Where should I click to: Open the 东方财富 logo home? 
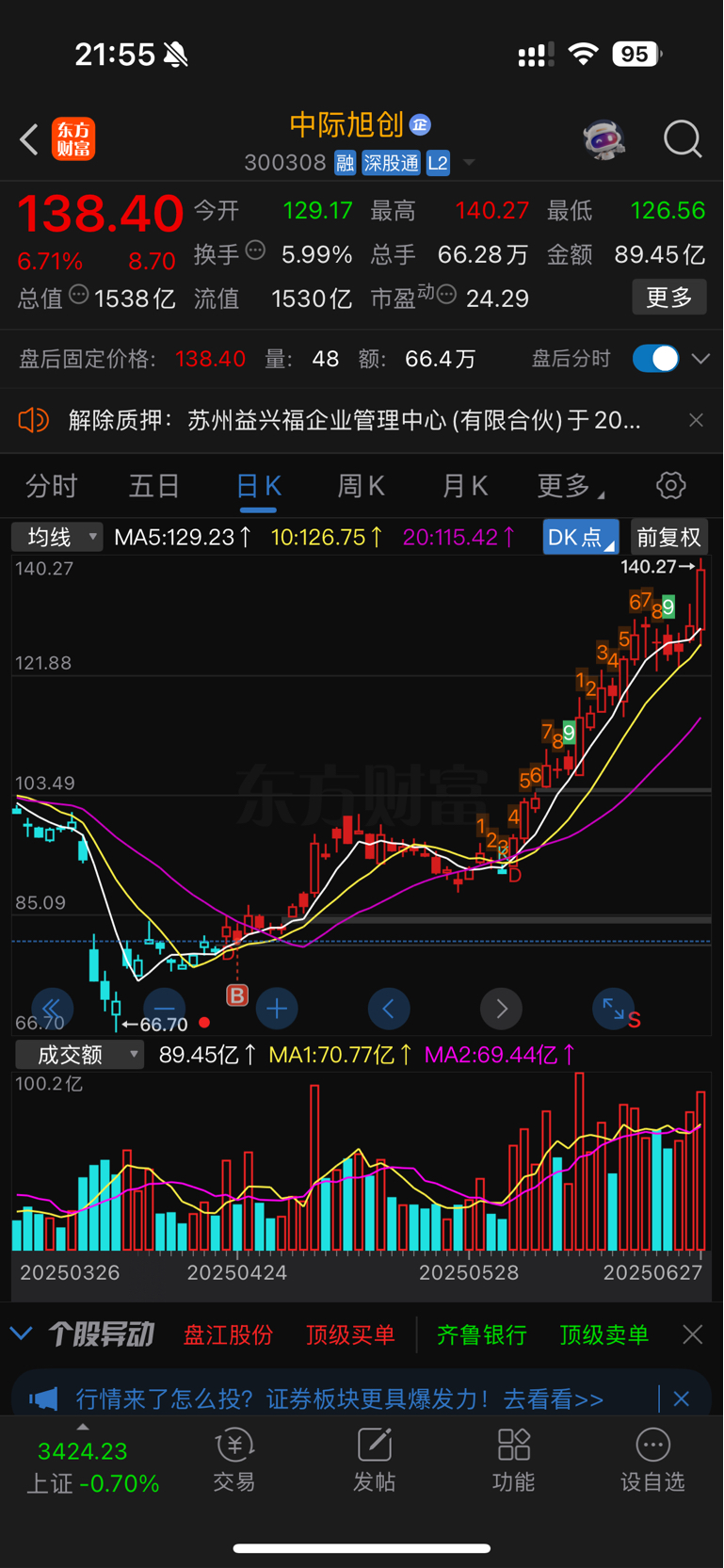pos(73,139)
